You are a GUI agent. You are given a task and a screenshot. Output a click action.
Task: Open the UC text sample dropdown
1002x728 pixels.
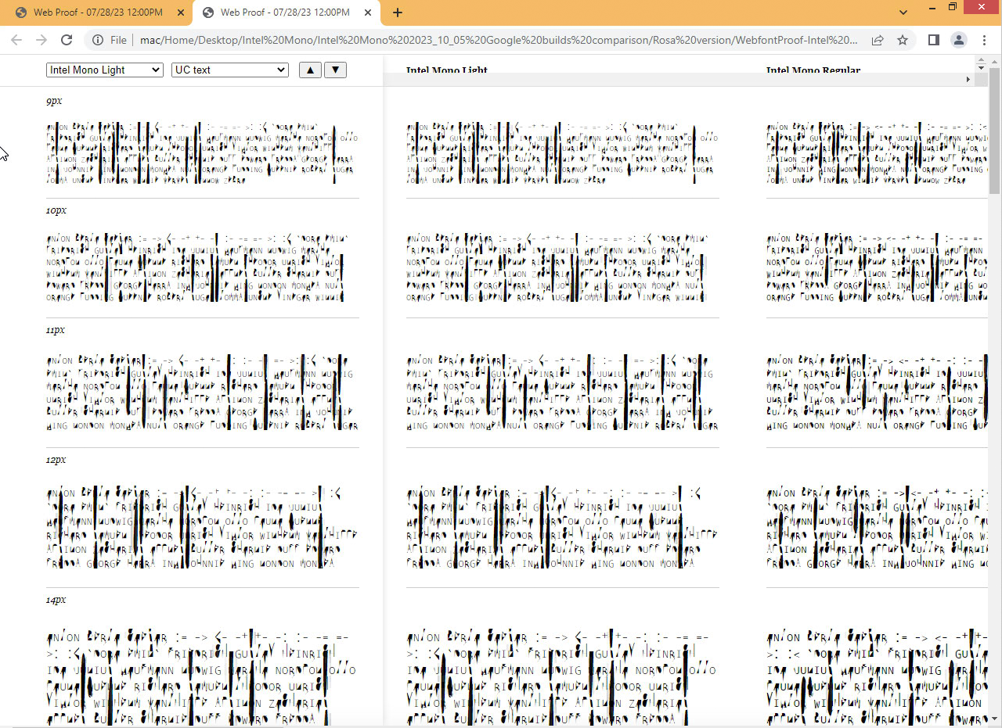pos(229,70)
